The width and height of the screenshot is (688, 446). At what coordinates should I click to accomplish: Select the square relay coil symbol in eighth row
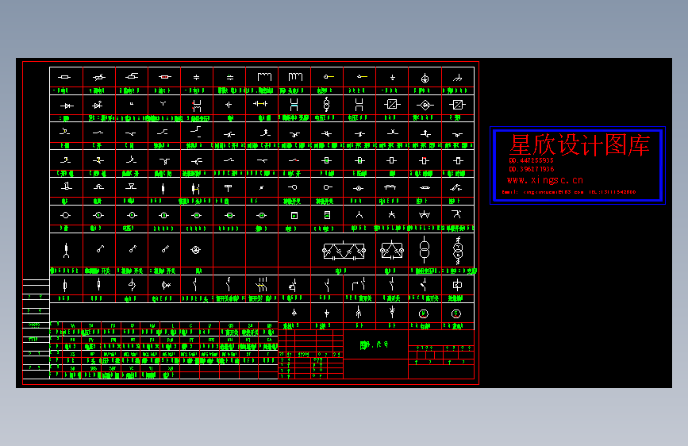point(457,285)
